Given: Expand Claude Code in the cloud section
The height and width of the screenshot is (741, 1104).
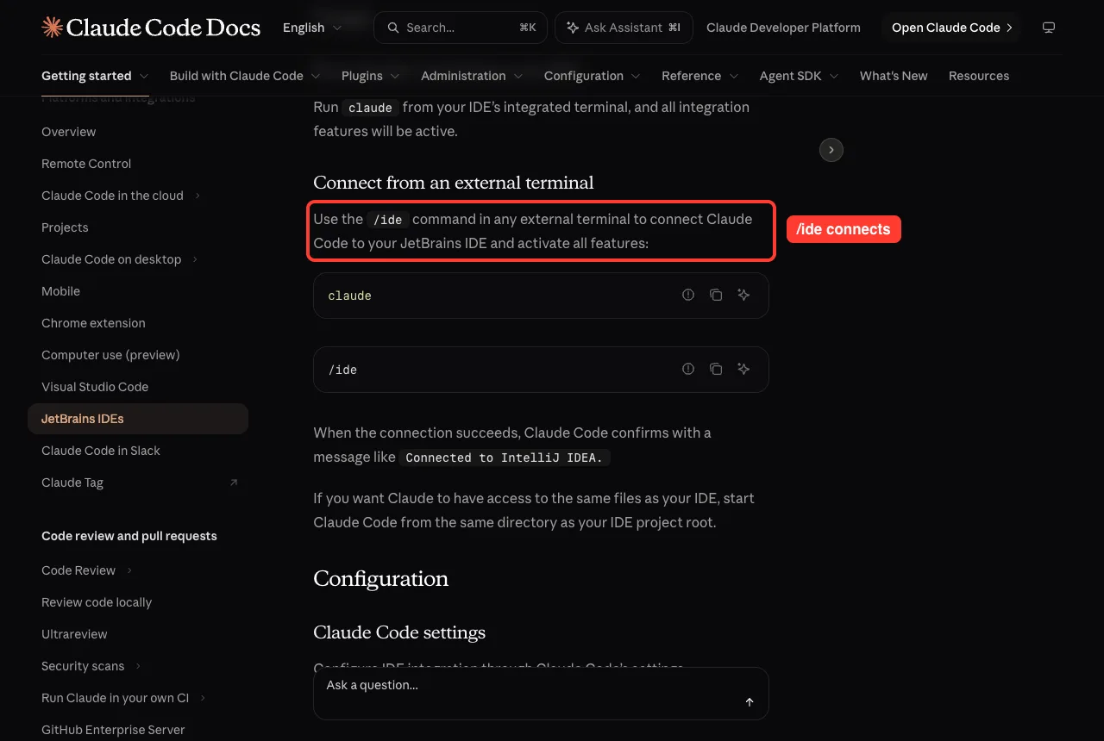Looking at the screenshot, I should pos(198,196).
